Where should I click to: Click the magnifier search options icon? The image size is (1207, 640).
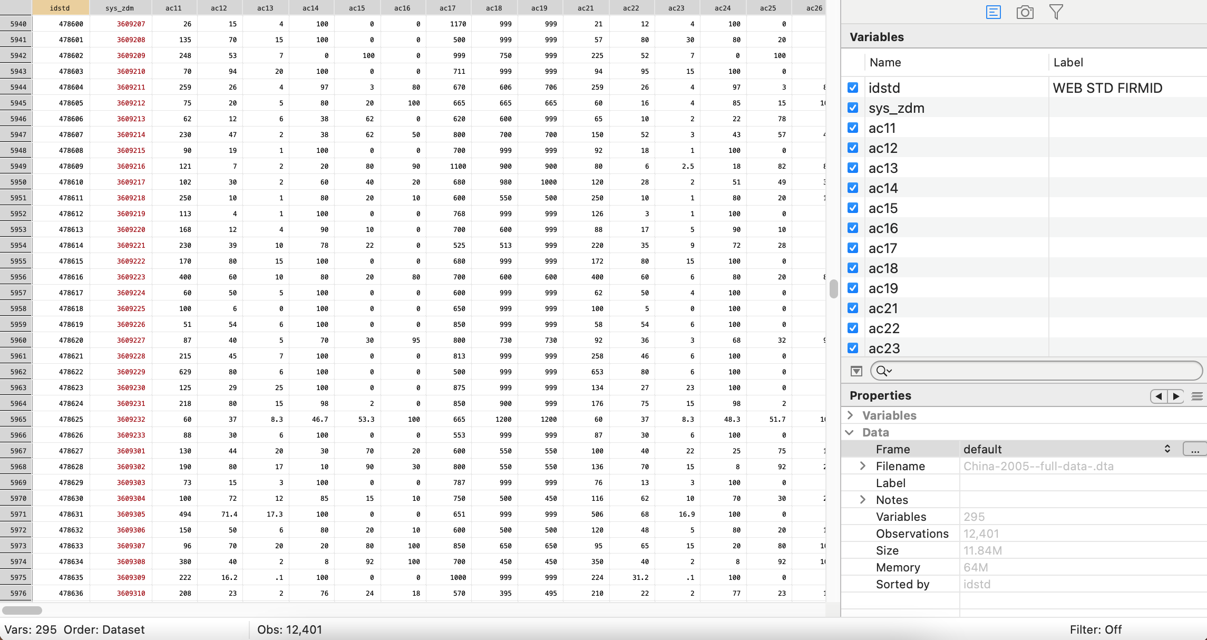(x=883, y=371)
